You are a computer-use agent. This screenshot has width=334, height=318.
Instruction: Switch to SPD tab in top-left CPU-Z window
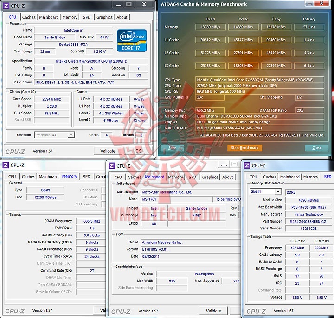click(x=87, y=17)
